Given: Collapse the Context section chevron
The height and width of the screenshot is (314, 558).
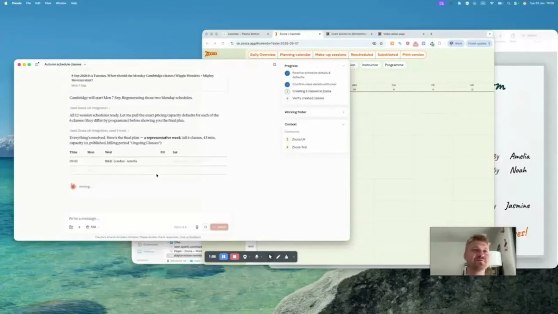Looking at the screenshot, I should (344, 124).
